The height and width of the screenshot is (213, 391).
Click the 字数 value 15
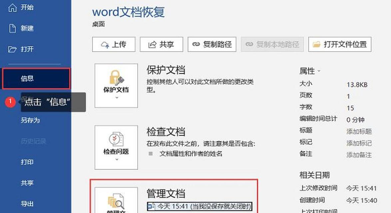point(350,108)
